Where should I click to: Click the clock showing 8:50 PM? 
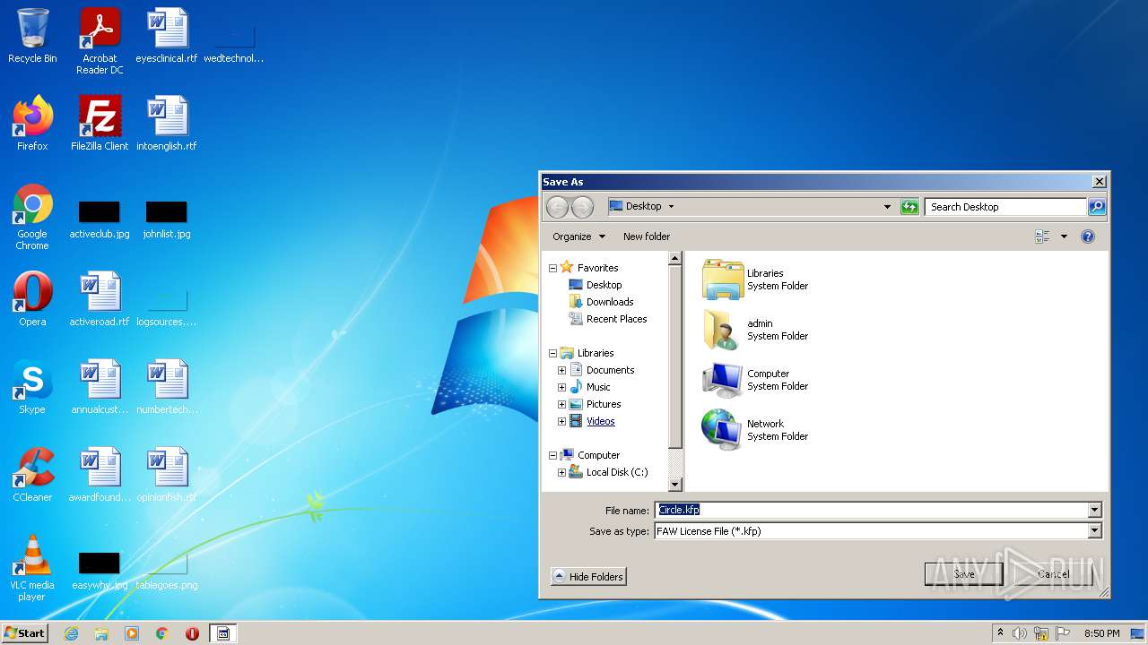[x=1101, y=633]
